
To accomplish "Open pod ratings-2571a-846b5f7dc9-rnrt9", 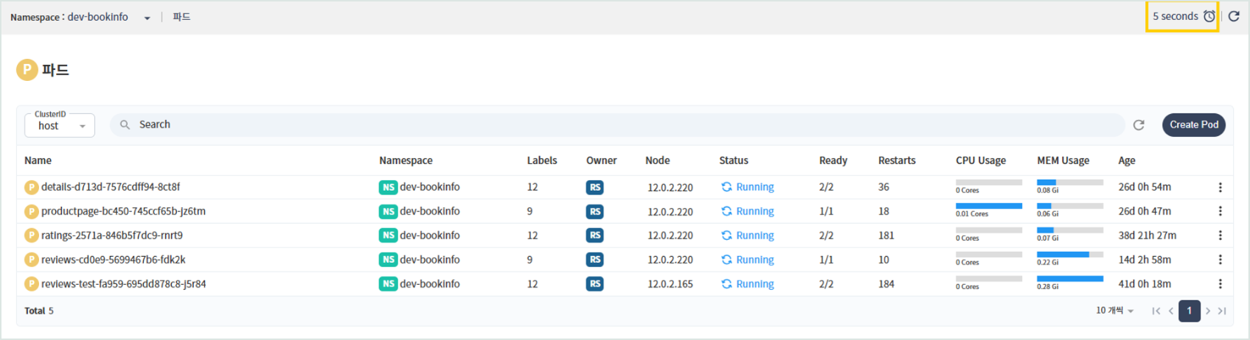I will pyautogui.click(x=112, y=235).
